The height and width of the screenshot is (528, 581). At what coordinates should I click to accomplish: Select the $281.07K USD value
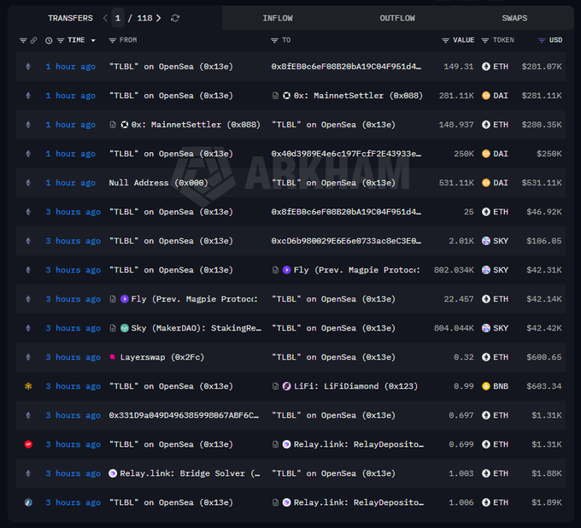click(x=542, y=67)
